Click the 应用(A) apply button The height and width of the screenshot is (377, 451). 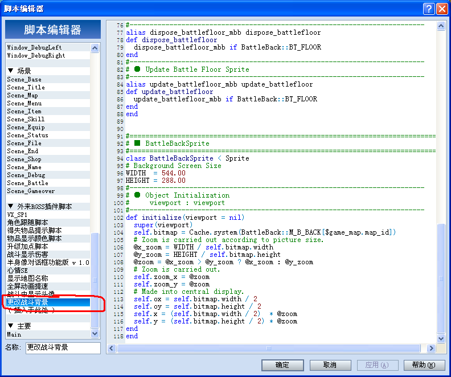(x=378, y=365)
